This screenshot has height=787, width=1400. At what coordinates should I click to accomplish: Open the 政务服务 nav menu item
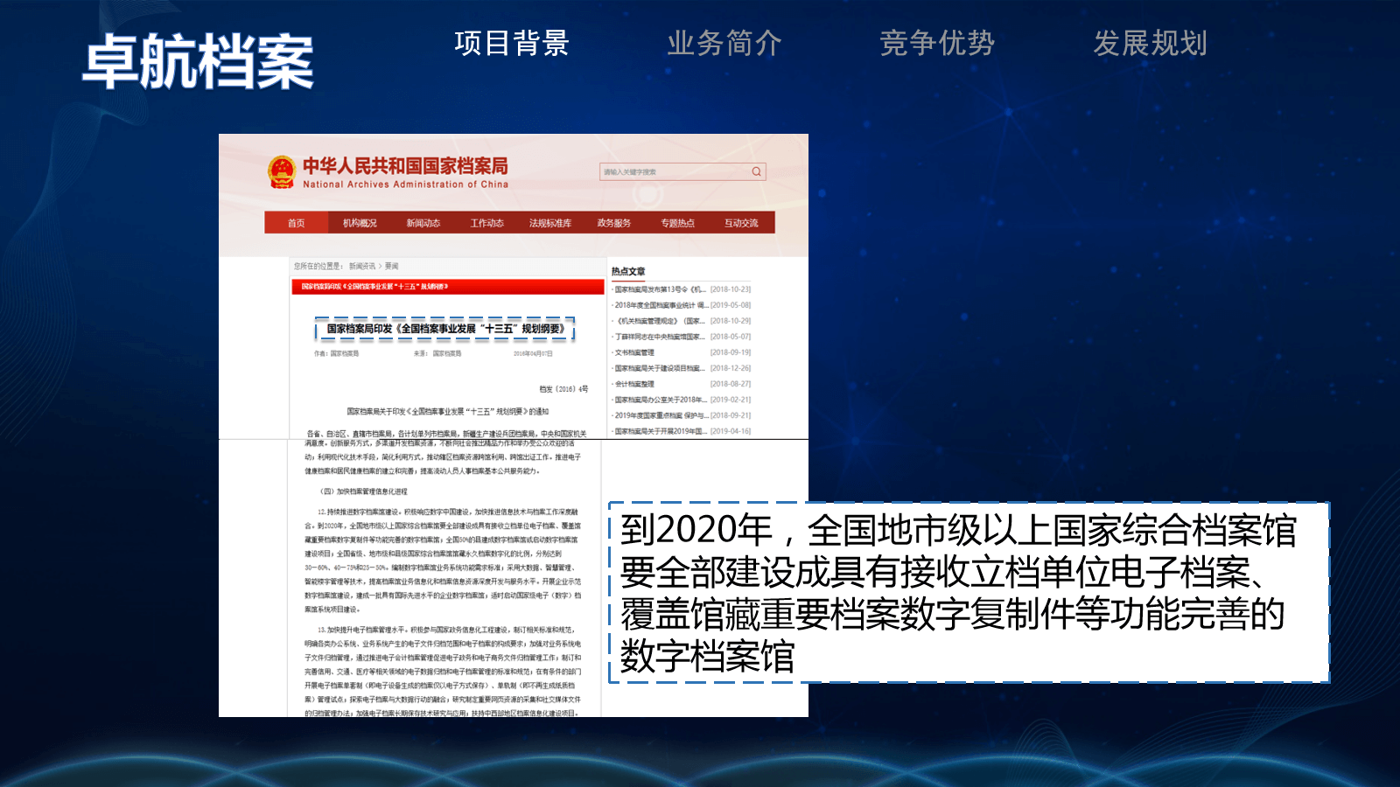(x=614, y=223)
